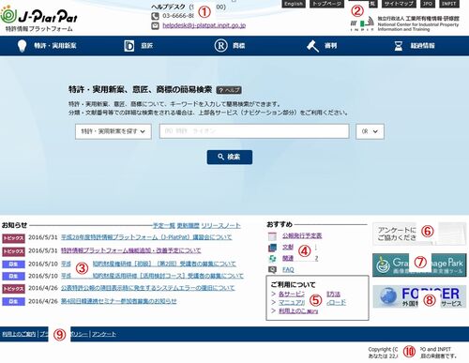The image size is (469, 363).
Task: Expand the OR operator dropdown
Action: 370,131
